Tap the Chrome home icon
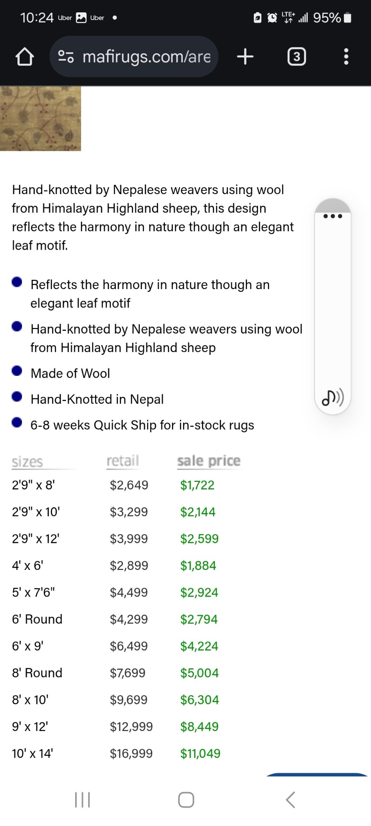Viewport: 371px width, 826px height. point(25,57)
